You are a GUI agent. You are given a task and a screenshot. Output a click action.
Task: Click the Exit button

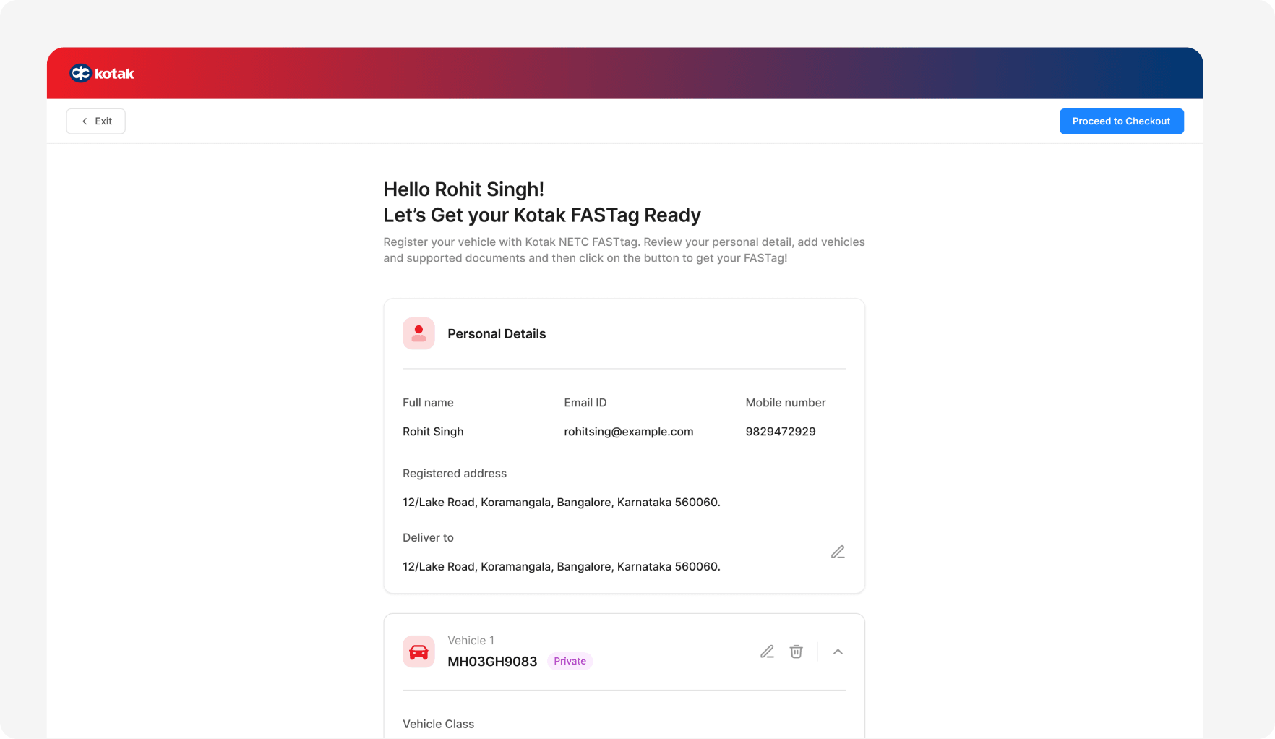[96, 121]
